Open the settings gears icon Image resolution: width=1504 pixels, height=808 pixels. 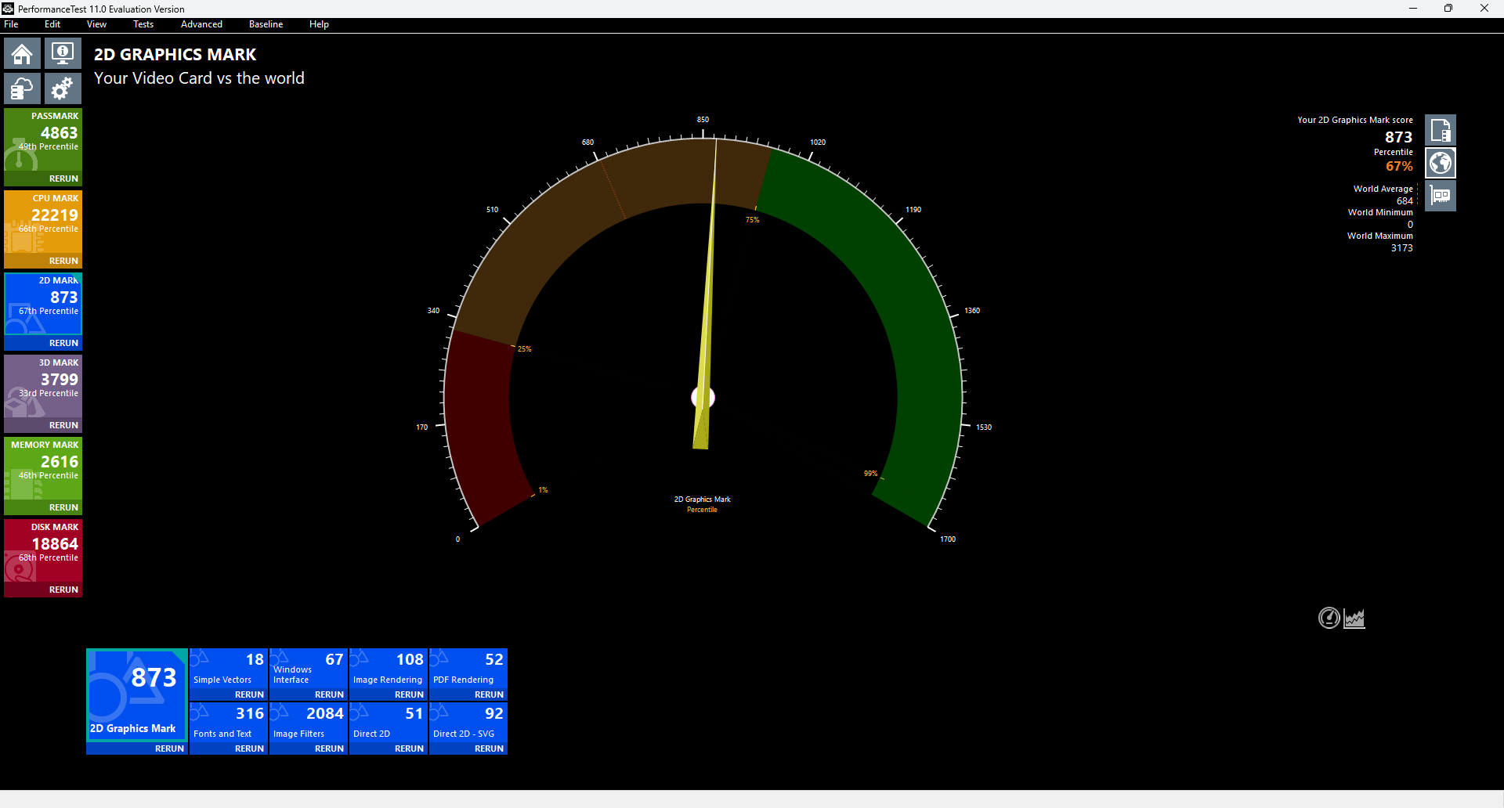(63, 88)
